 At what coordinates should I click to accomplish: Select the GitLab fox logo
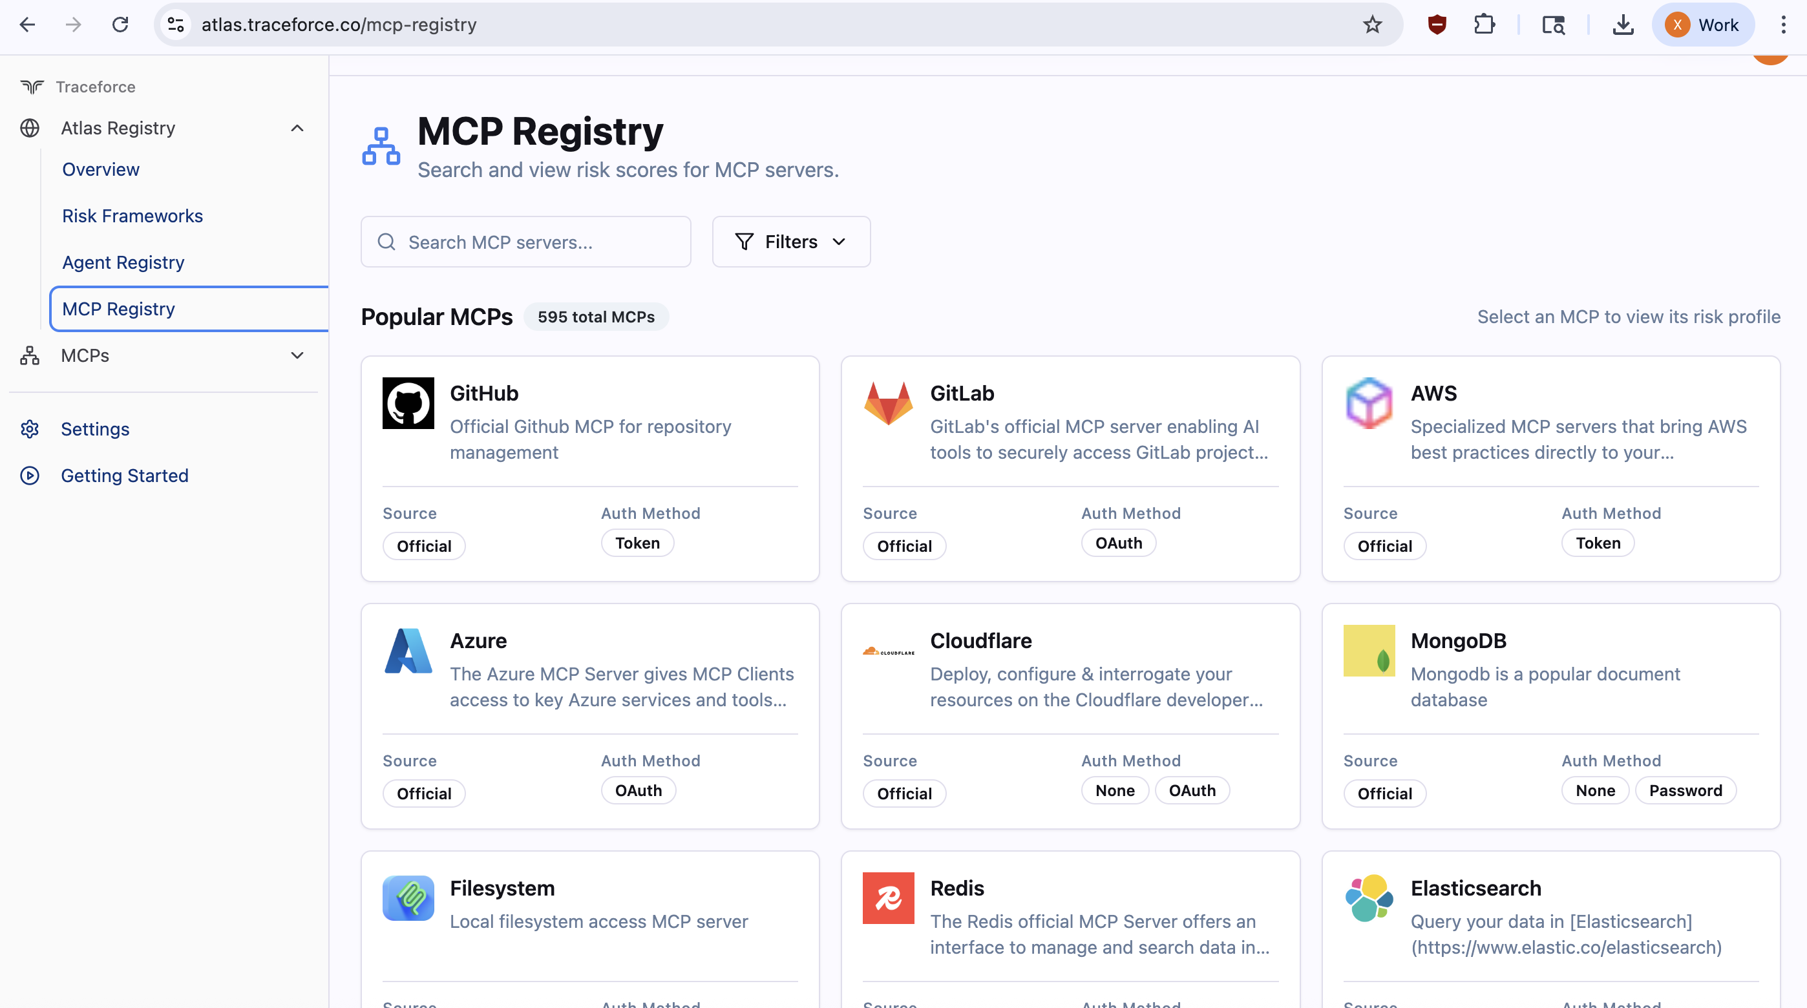point(888,403)
